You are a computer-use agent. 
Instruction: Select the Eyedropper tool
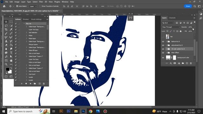[11, 29]
